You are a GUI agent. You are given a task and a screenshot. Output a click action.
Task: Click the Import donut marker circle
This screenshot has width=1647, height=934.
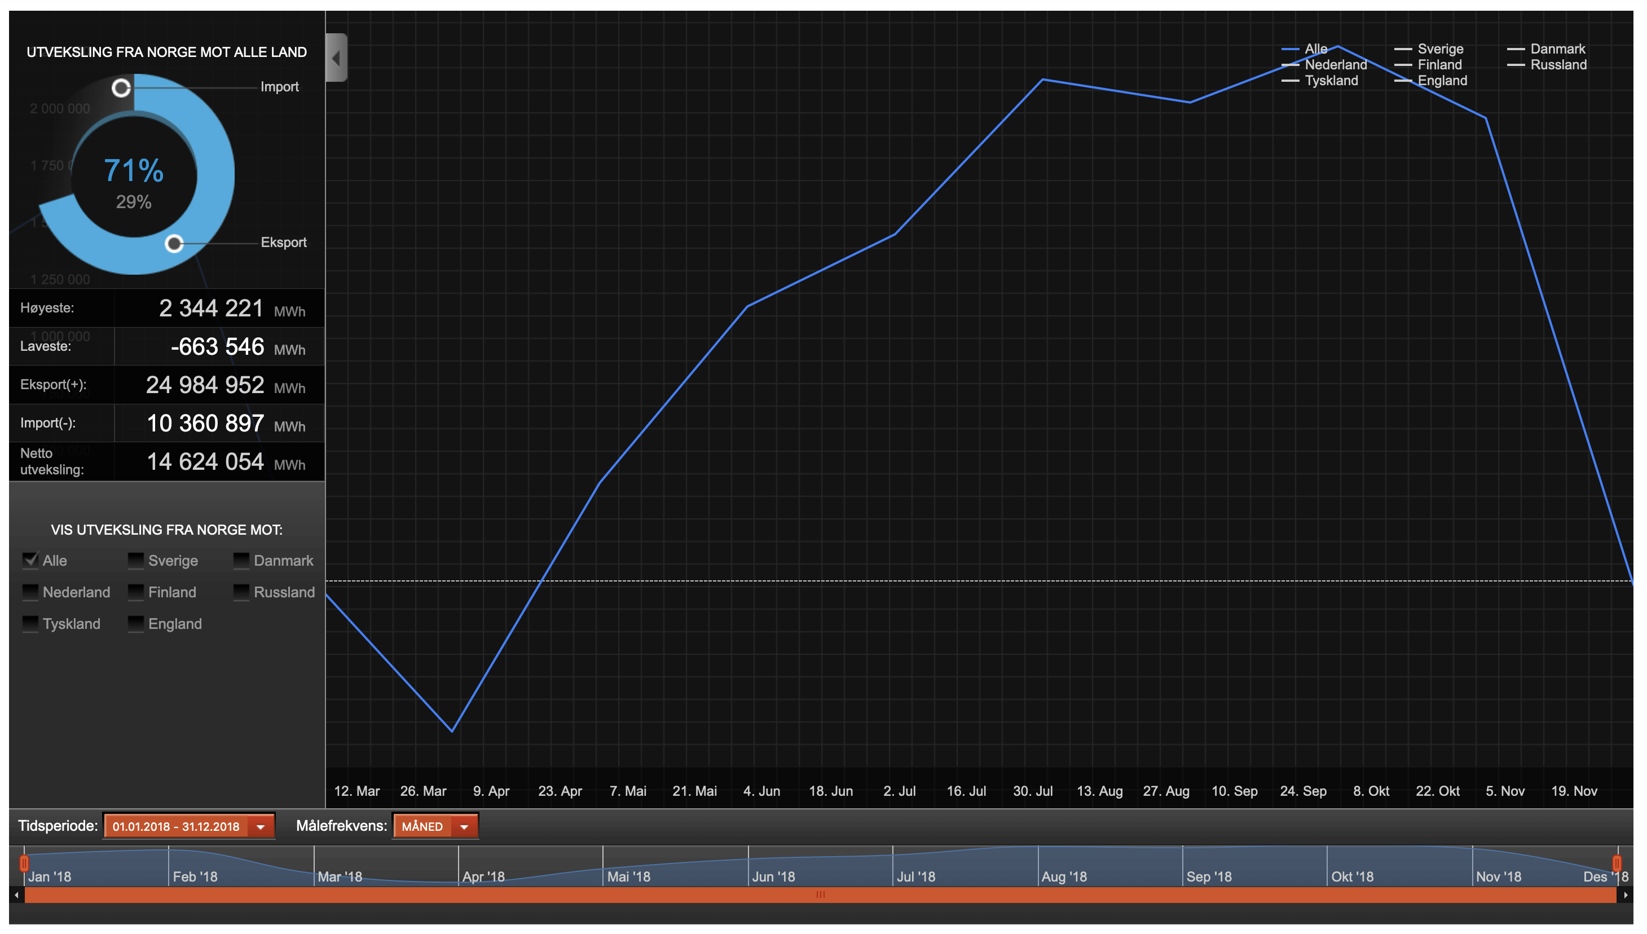click(x=121, y=88)
